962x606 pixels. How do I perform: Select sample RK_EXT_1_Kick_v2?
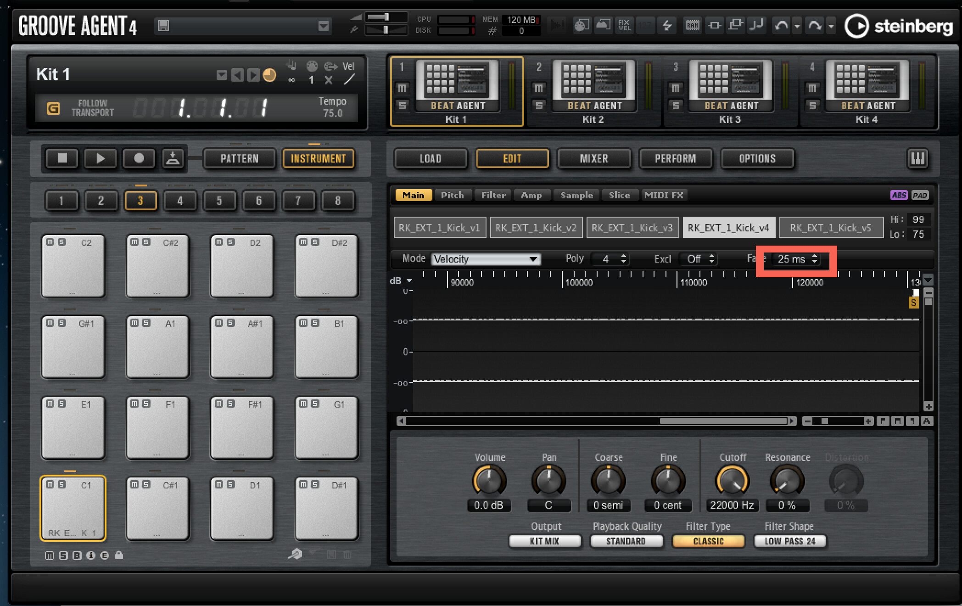(x=536, y=228)
